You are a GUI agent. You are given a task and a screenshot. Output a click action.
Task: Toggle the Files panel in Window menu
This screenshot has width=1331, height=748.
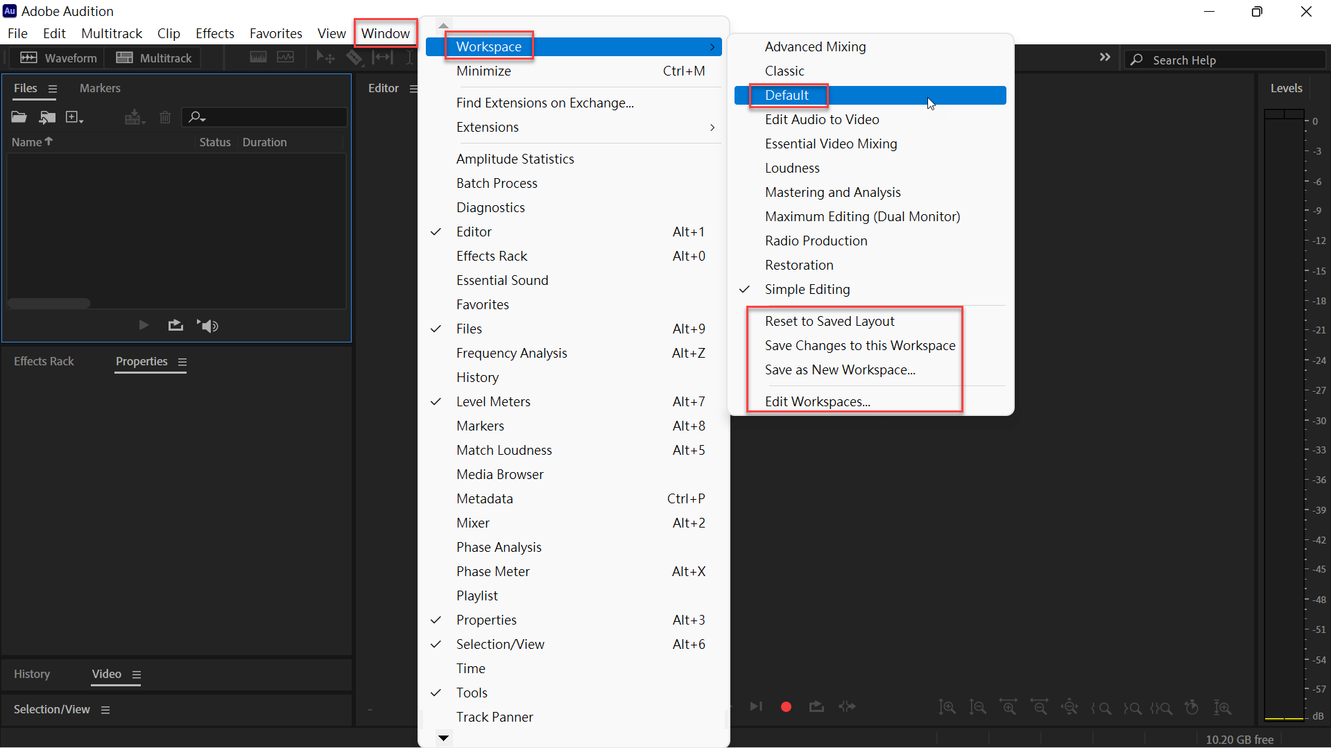574,329
